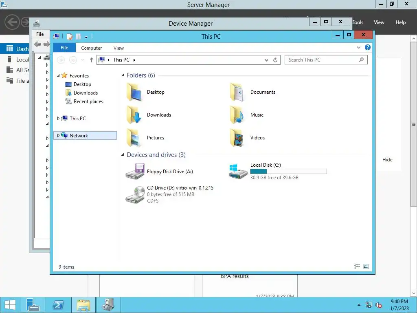Click the search magnifier icon
Image resolution: width=417 pixels, height=313 pixels.
(x=361, y=60)
